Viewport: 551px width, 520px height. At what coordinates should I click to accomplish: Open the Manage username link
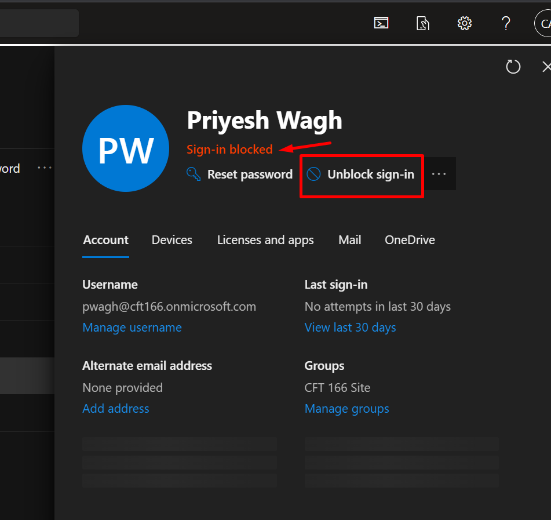[x=132, y=327]
